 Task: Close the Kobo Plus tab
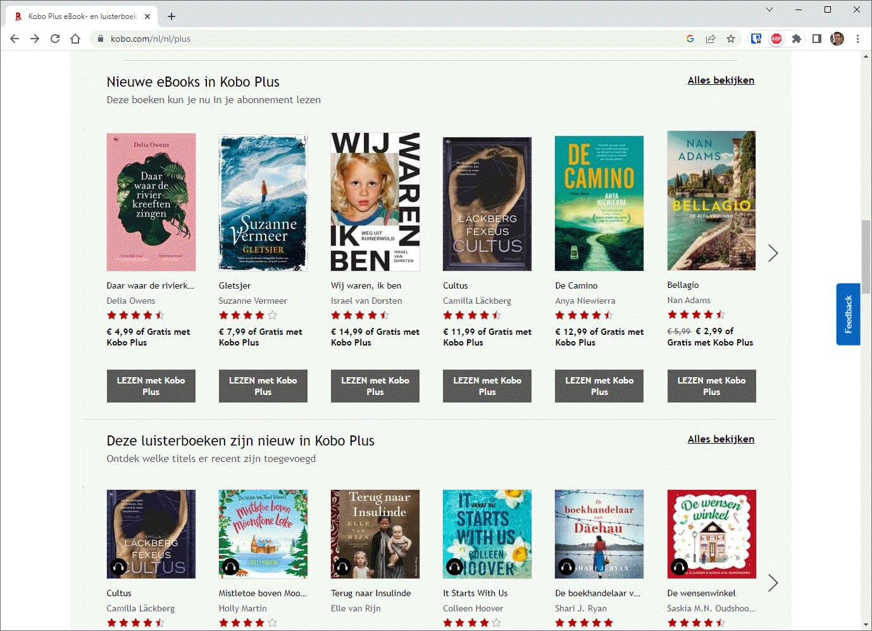coord(147,16)
